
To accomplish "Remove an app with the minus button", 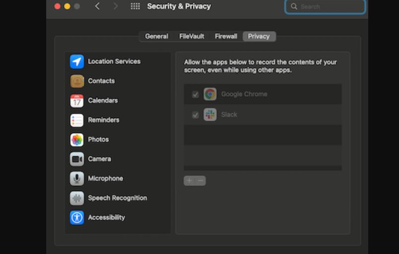I will (x=201, y=181).
